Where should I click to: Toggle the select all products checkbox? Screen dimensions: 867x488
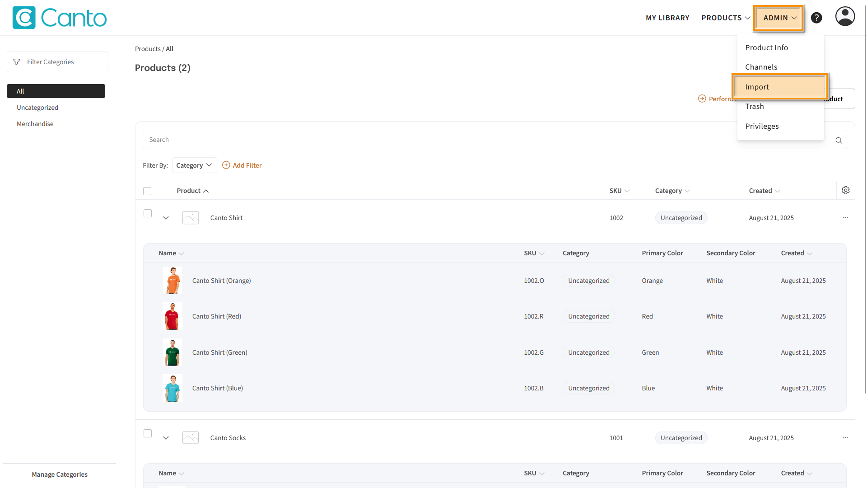[x=147, y=191]
